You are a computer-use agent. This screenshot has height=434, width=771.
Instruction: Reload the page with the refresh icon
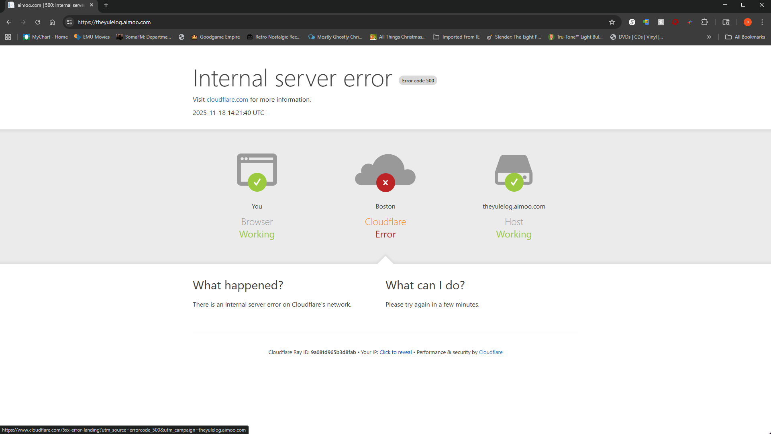[x=38, y=22]
